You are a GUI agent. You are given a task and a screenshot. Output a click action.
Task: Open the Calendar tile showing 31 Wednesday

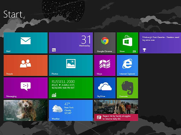71,43
